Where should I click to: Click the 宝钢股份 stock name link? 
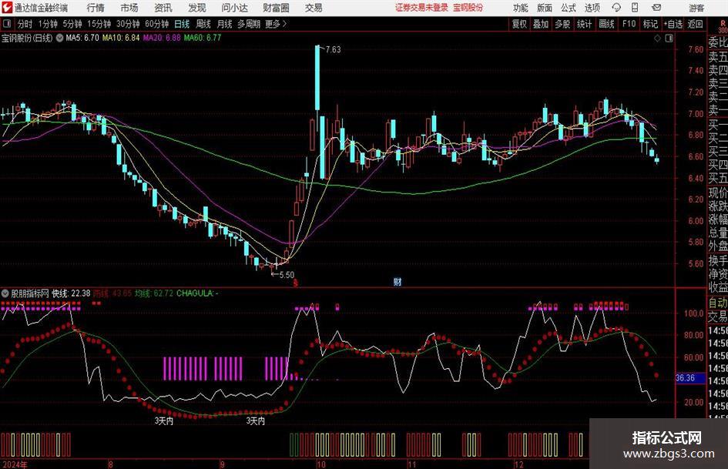click(468, 8)
